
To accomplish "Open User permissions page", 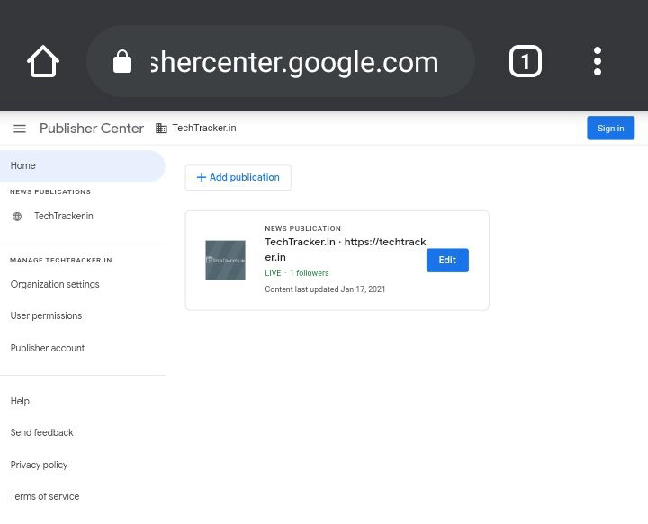I will [46, 316].
